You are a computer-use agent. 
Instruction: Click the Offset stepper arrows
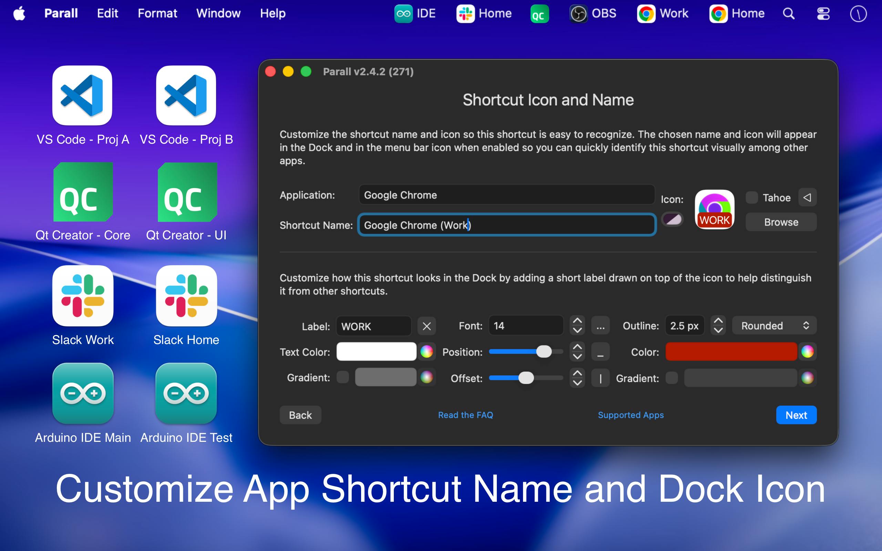577,378
